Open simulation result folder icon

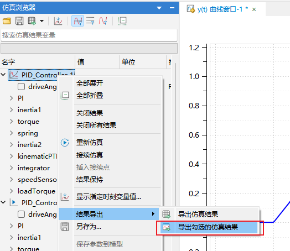click(7, 21)
